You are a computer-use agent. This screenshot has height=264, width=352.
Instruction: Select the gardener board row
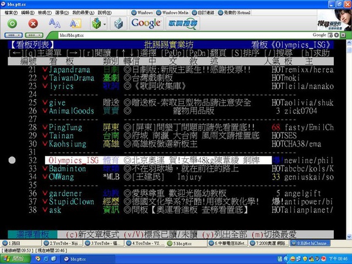click(x=171, y=193)
